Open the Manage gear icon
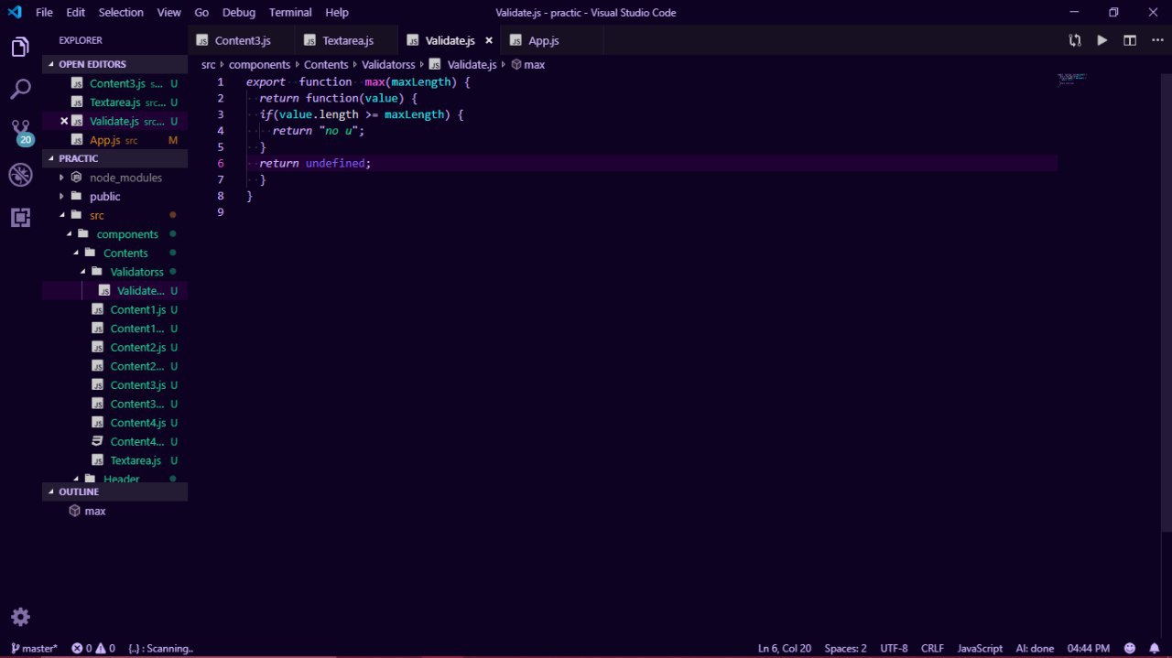 point(20,616)
